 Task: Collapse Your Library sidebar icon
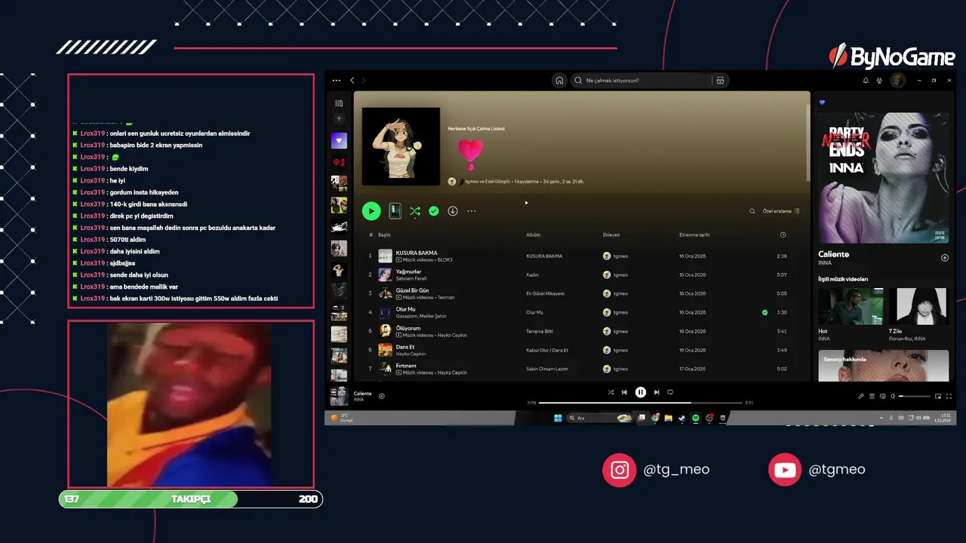point(339,103)
